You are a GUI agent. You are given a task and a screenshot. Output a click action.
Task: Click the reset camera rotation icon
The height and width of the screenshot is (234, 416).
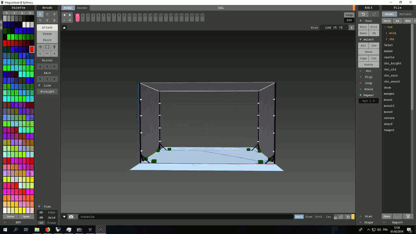348,217
